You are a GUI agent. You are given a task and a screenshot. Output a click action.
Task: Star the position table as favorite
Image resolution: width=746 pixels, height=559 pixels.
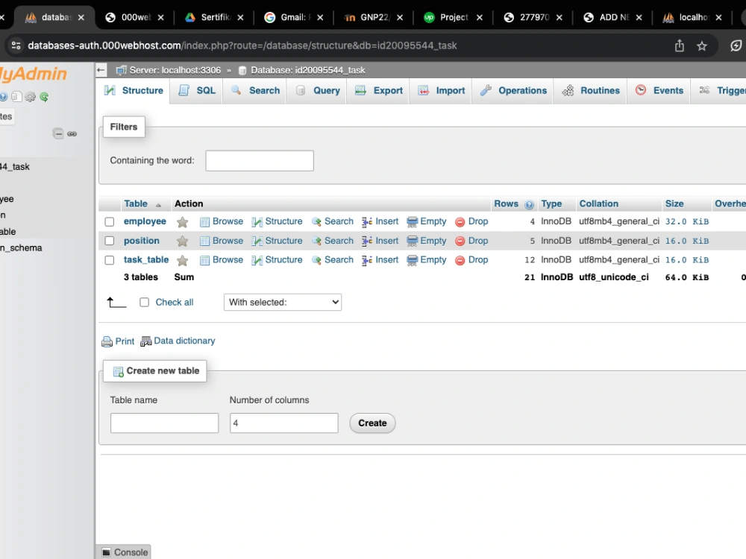point(182,241)
